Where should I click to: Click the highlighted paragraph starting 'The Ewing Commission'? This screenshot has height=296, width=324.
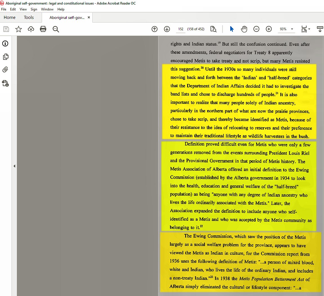[x=241, y=262]
